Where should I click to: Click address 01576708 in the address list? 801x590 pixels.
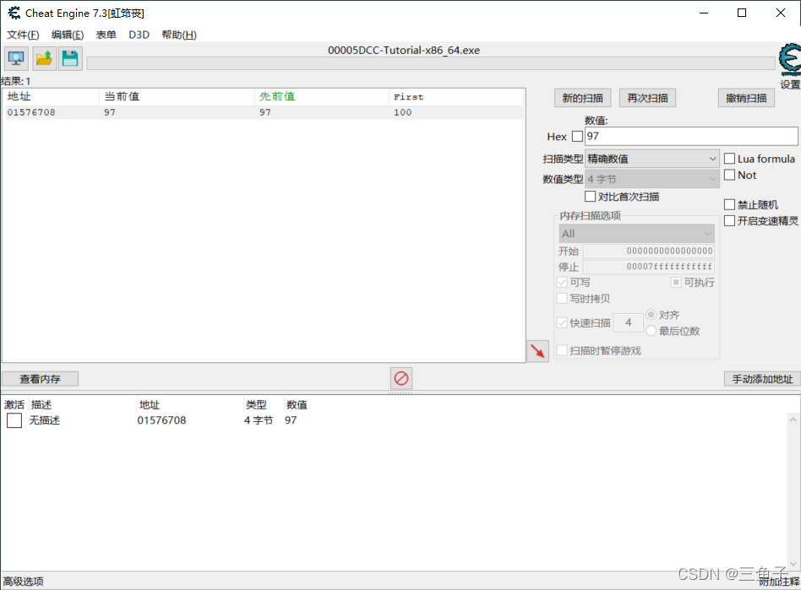[x=161, y=420]
